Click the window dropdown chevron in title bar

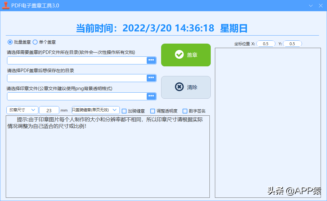(x=310, y=5)
